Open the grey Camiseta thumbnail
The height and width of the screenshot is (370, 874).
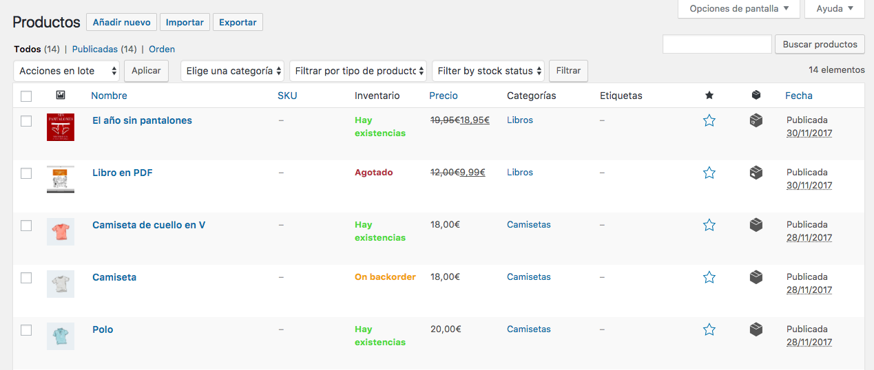coord(61,284)
